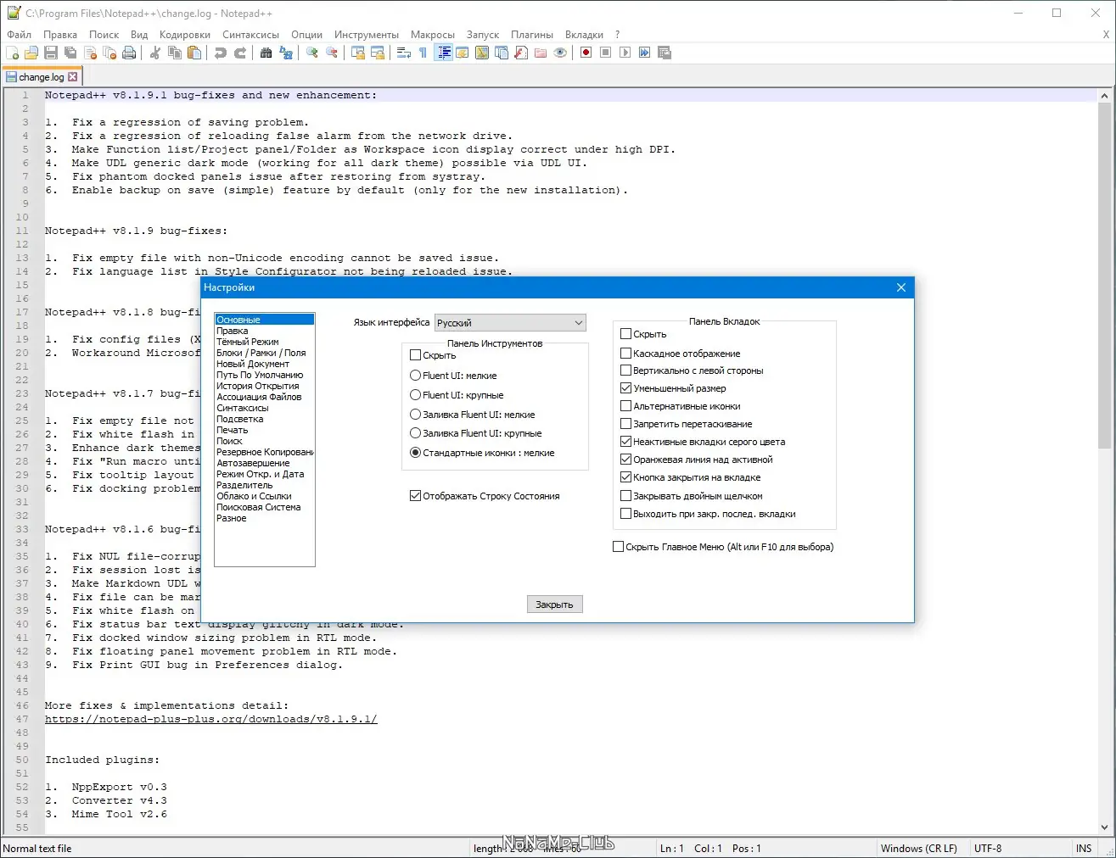Click the editor scrollbar down arrow

(1104, 827)
